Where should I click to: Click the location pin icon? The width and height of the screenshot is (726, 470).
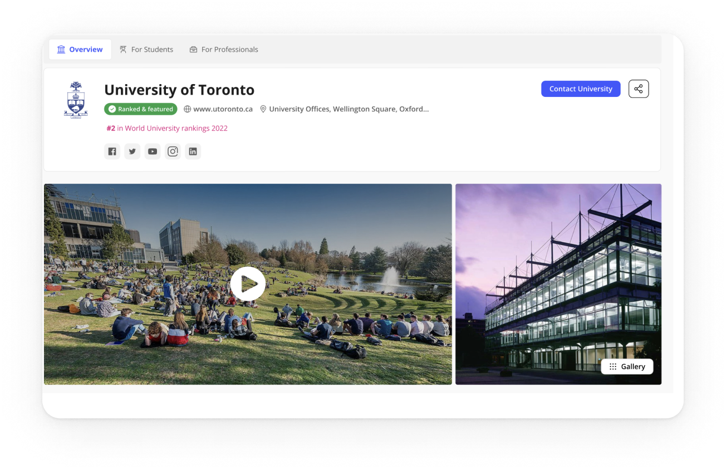click(x=263, y=109)
